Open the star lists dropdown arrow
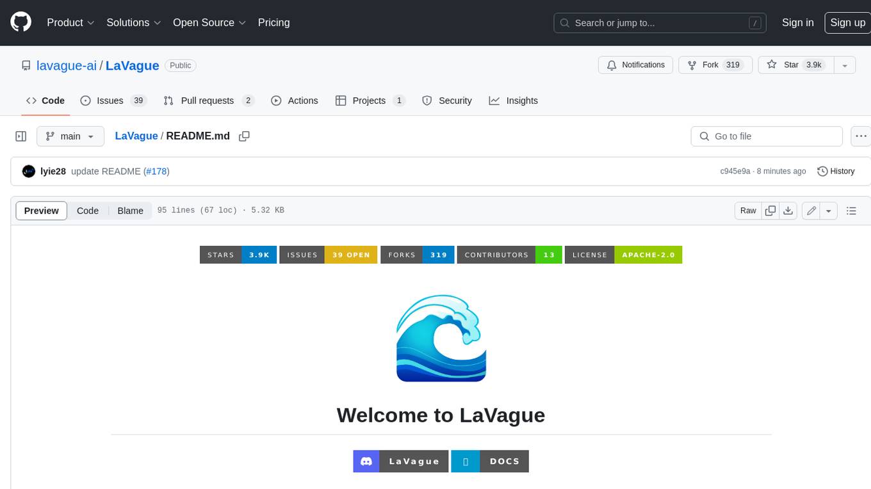The width and height of the screenshot is (871, 489). [845, 65]
